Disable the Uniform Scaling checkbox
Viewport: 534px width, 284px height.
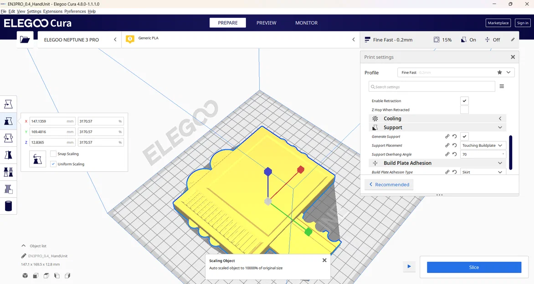(53, 164)
